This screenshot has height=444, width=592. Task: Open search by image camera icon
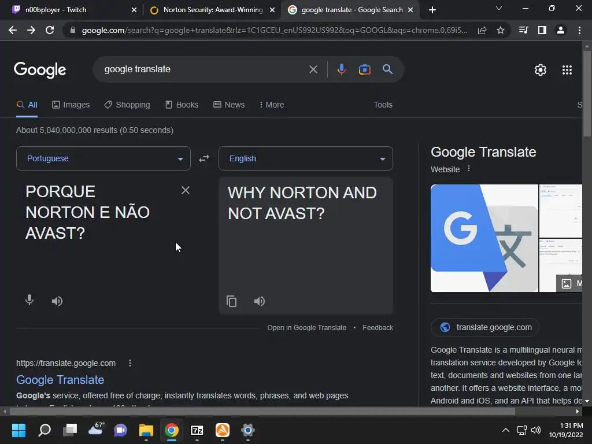364,69
